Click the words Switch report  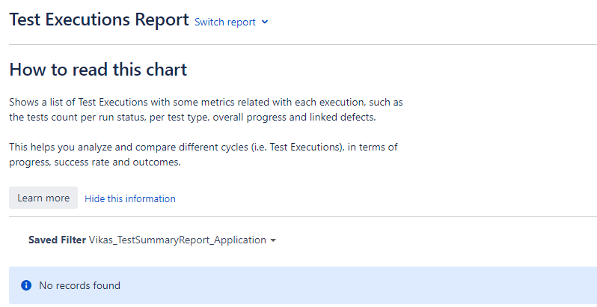(x=225, y=22)
